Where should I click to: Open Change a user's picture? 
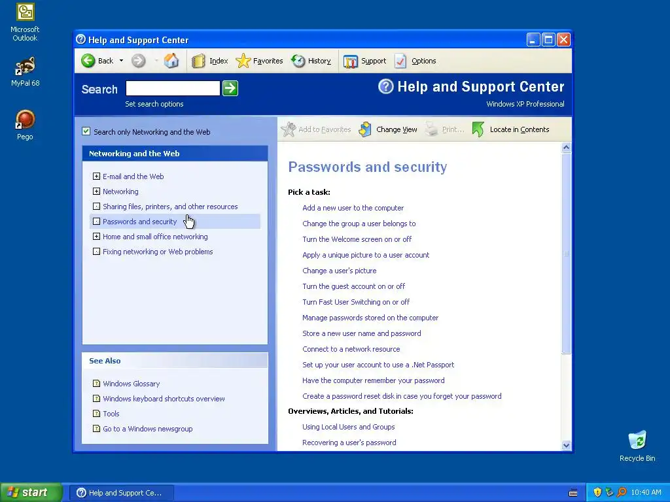point(340,271)
